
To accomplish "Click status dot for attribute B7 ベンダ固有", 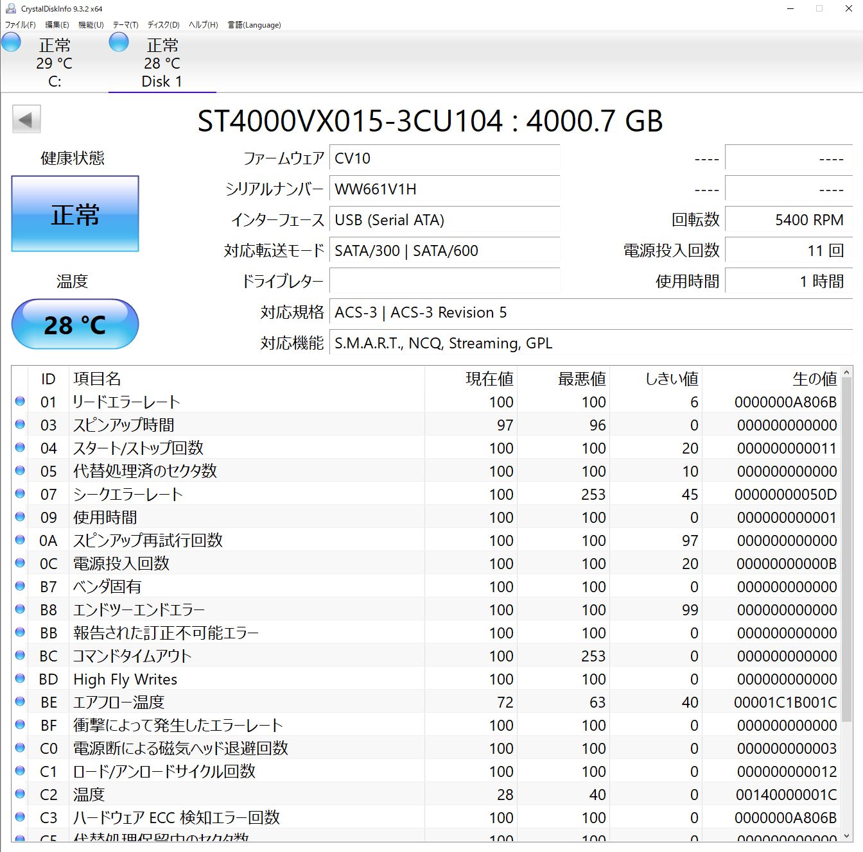I will tap(20, 586).
